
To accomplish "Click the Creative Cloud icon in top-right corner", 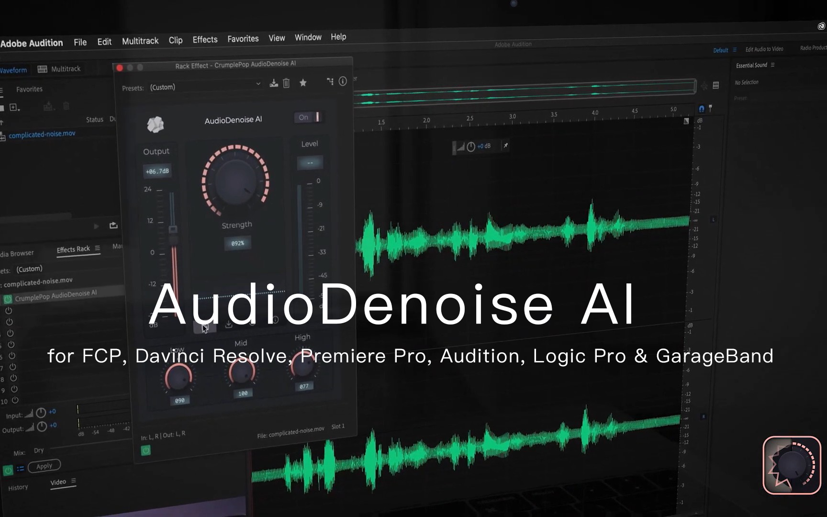I will (821, 26).
